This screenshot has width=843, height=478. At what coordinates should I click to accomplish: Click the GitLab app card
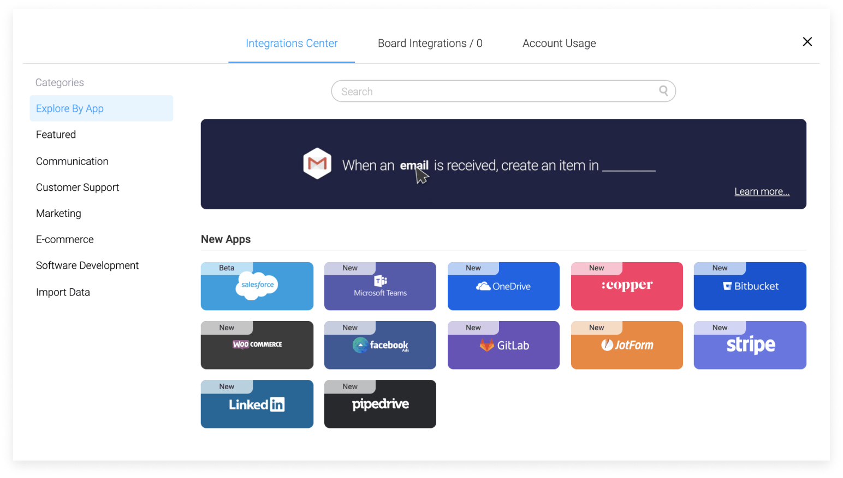pos(503,345)
